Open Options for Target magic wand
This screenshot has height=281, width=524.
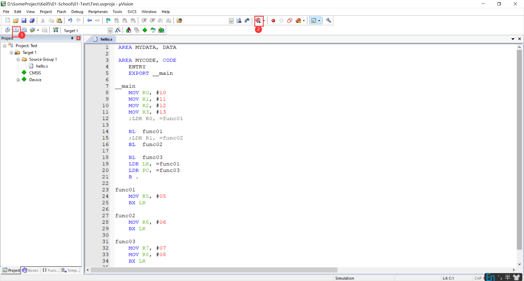point(118,30)
